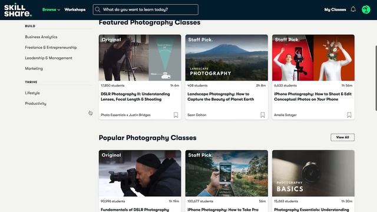Go to My Classes
Screen dimensions: 377x212
(x=335, y=9)
